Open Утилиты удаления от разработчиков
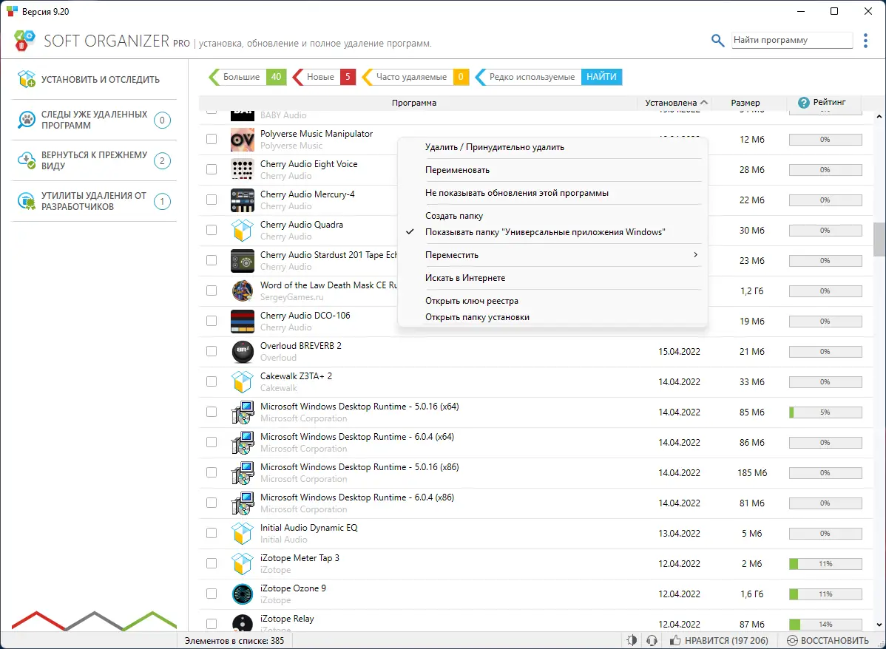This screenshot has height=649, width=886. tap(94, 201)
